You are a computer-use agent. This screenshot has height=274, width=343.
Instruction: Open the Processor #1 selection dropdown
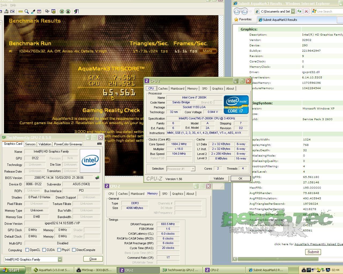[193, 169]
